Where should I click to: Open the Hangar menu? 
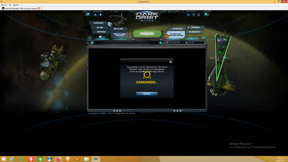(x=99, y=23)
